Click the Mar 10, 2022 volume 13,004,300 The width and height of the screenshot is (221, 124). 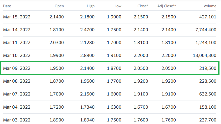[205, 55]
